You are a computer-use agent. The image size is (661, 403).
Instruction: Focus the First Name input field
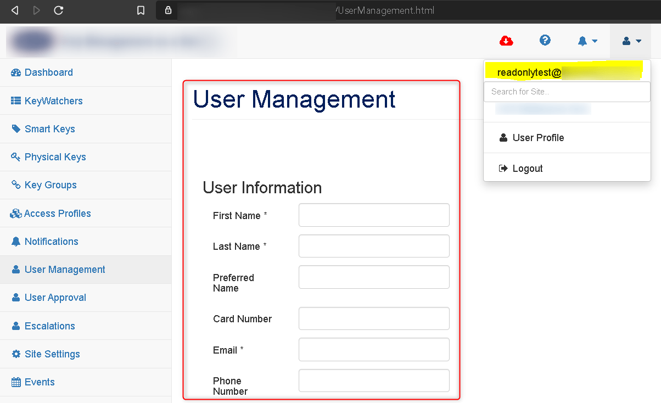[x=374, y=215]
